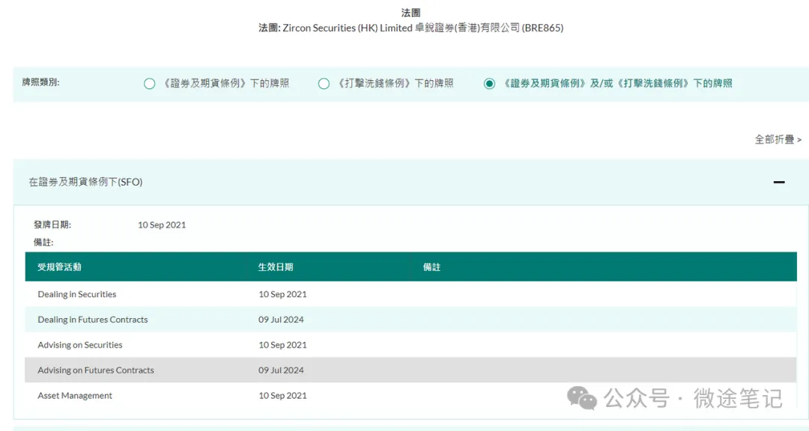Select the Advising on Securities row
Image resolution: width=809 pixels, height=431 pixels.
click(80, 345)
